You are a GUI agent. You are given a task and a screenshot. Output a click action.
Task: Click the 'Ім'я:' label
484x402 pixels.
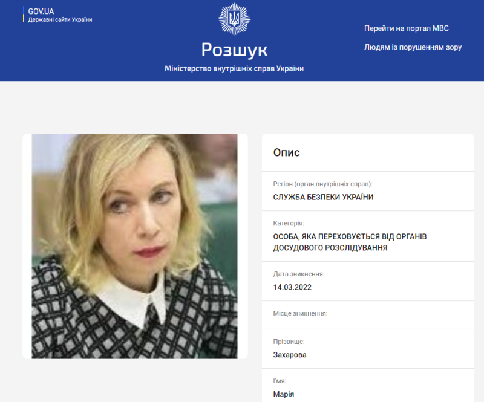point(280,381)
